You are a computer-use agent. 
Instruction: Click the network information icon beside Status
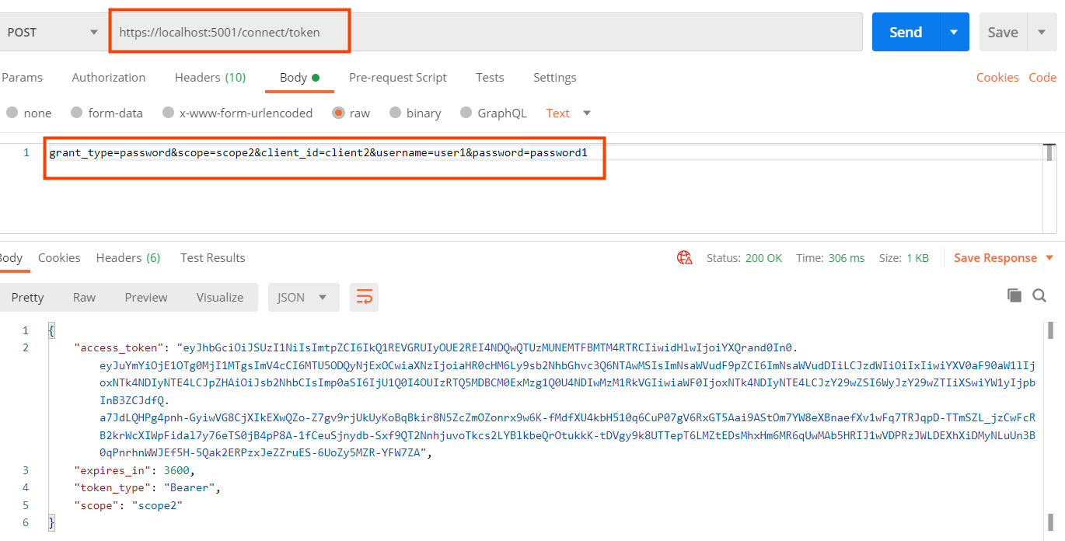685,257
